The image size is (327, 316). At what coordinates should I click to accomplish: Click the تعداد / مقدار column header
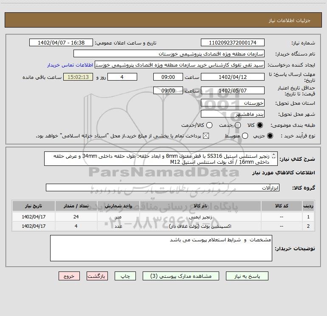(76, 206)
